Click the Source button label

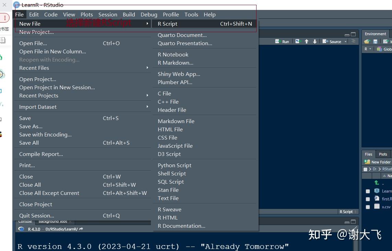[335, 42]
